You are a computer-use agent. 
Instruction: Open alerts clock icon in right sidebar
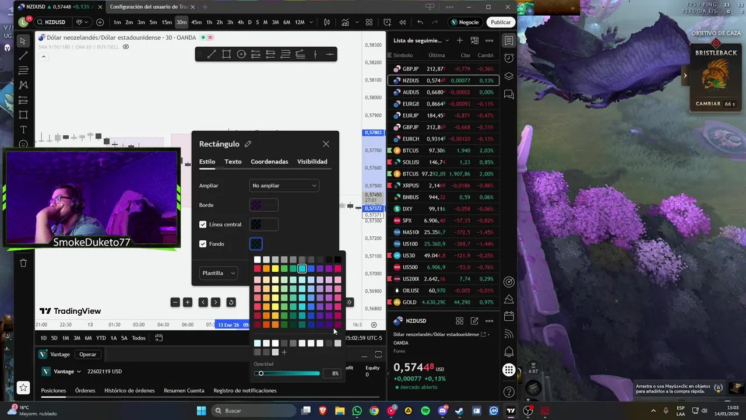click(x=509, y=58)
